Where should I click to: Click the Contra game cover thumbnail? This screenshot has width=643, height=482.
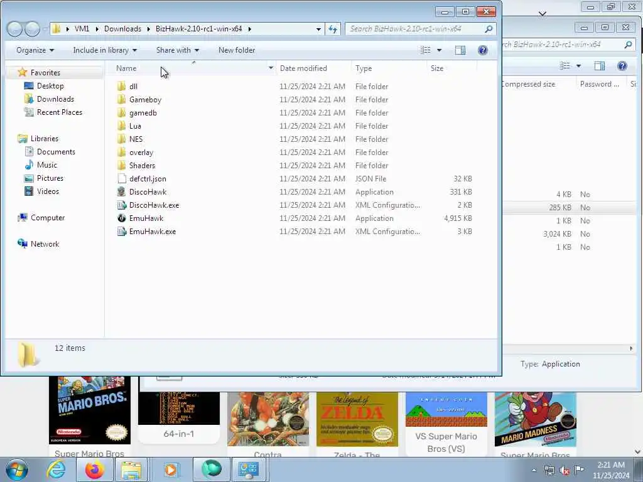pos(268,419)
